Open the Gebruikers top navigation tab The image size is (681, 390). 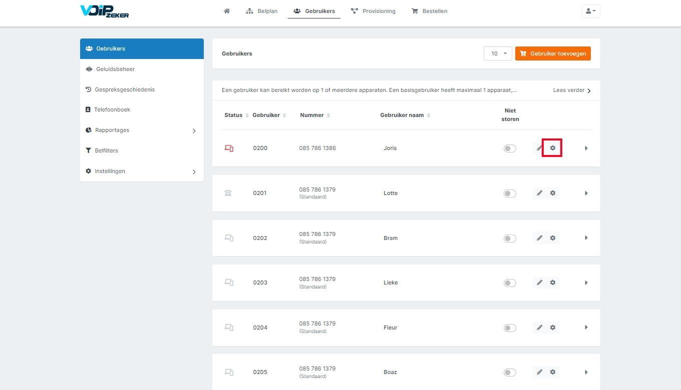coord(314,11)
